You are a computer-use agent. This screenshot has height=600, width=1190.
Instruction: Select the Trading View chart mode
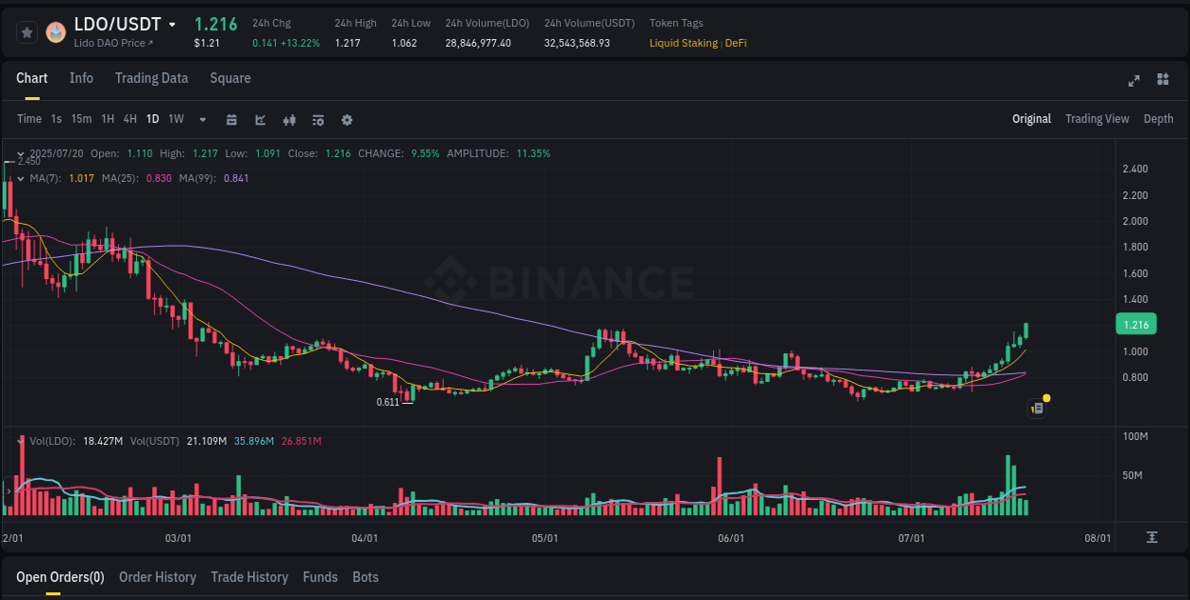[x=1097, y=119]
